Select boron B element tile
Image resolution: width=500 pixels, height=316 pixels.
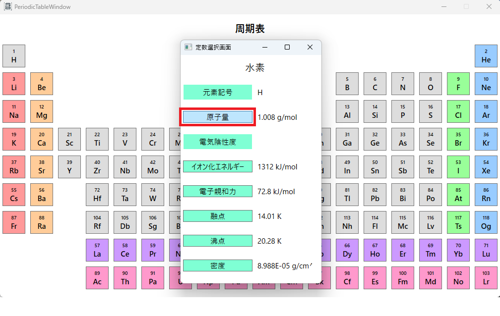(x=347, y=84)
